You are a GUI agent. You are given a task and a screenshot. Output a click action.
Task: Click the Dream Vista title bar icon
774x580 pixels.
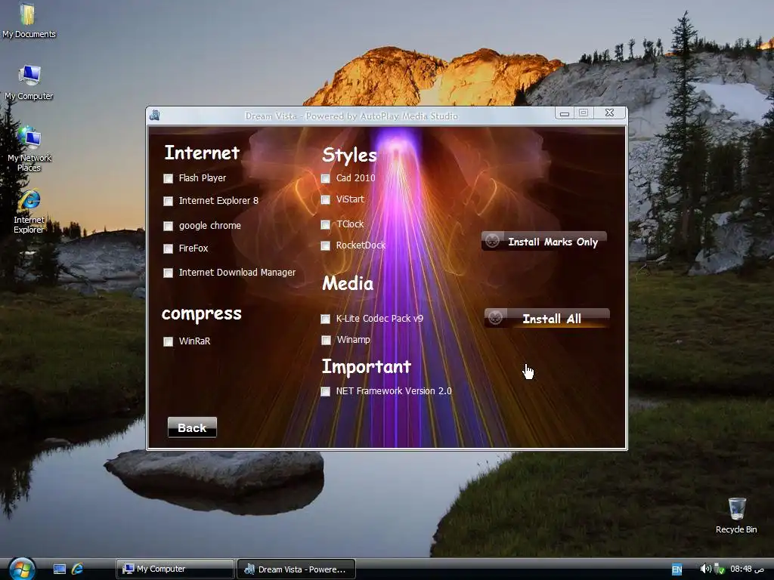point(154,116)
